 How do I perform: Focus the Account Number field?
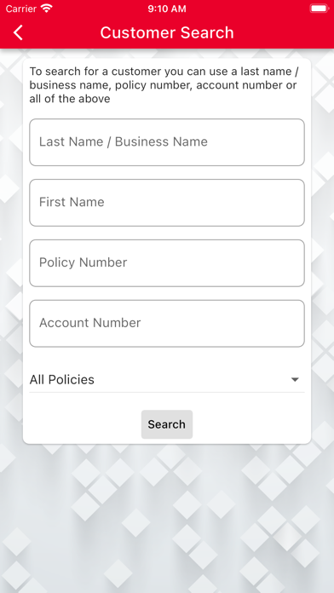(167, 324)
